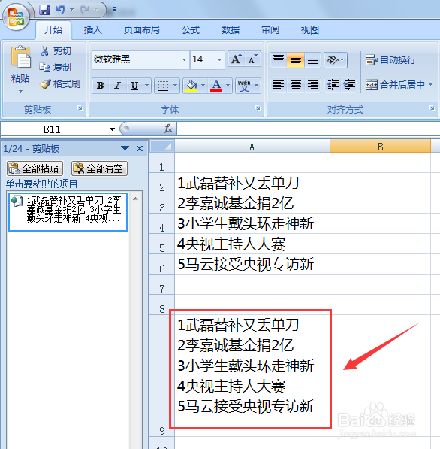
Task: Paste the clipboard item 1武磊替补又丢单刀
Action: coord(68,212)
